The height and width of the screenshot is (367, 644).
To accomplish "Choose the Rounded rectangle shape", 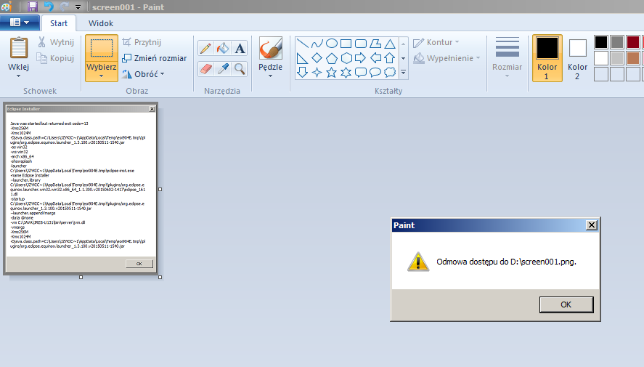I will tap(361, 44).
